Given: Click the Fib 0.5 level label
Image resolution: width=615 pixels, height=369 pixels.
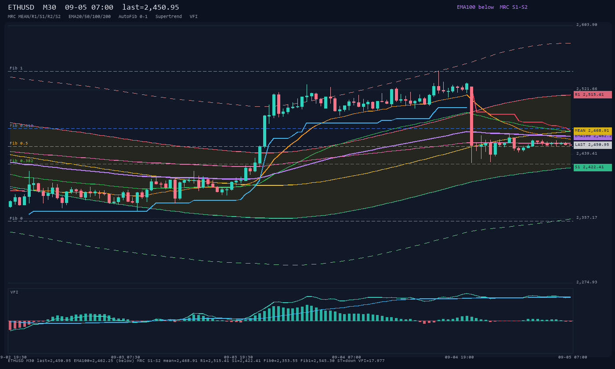Looking at the screenshot, I should coord(19,143).
